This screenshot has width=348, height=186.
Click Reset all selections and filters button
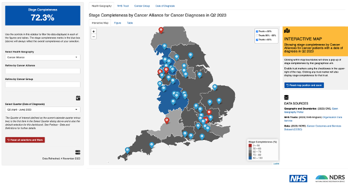coord(25,140)
